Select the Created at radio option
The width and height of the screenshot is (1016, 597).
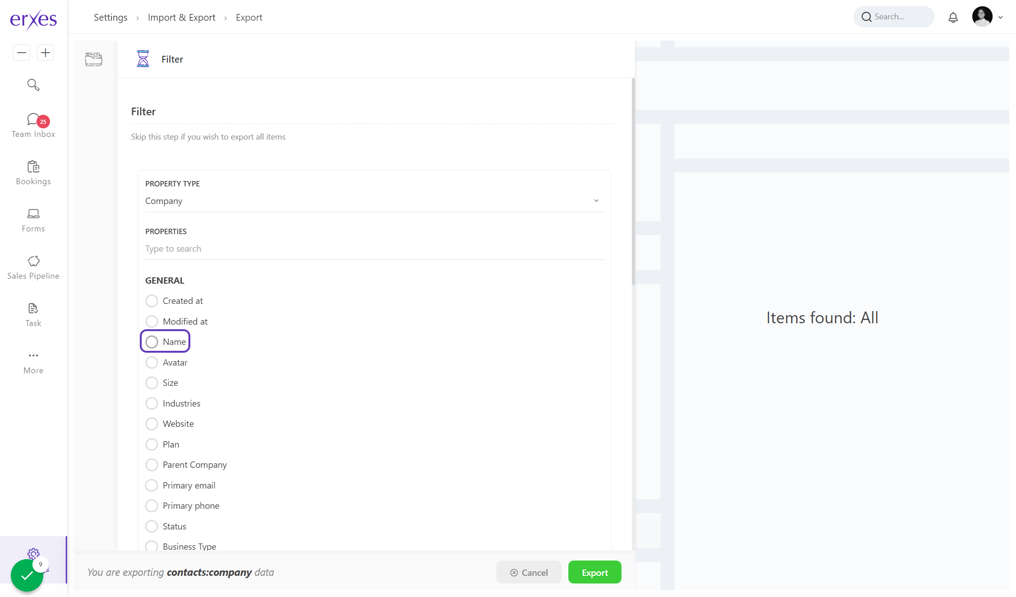[x=152, y=301]
